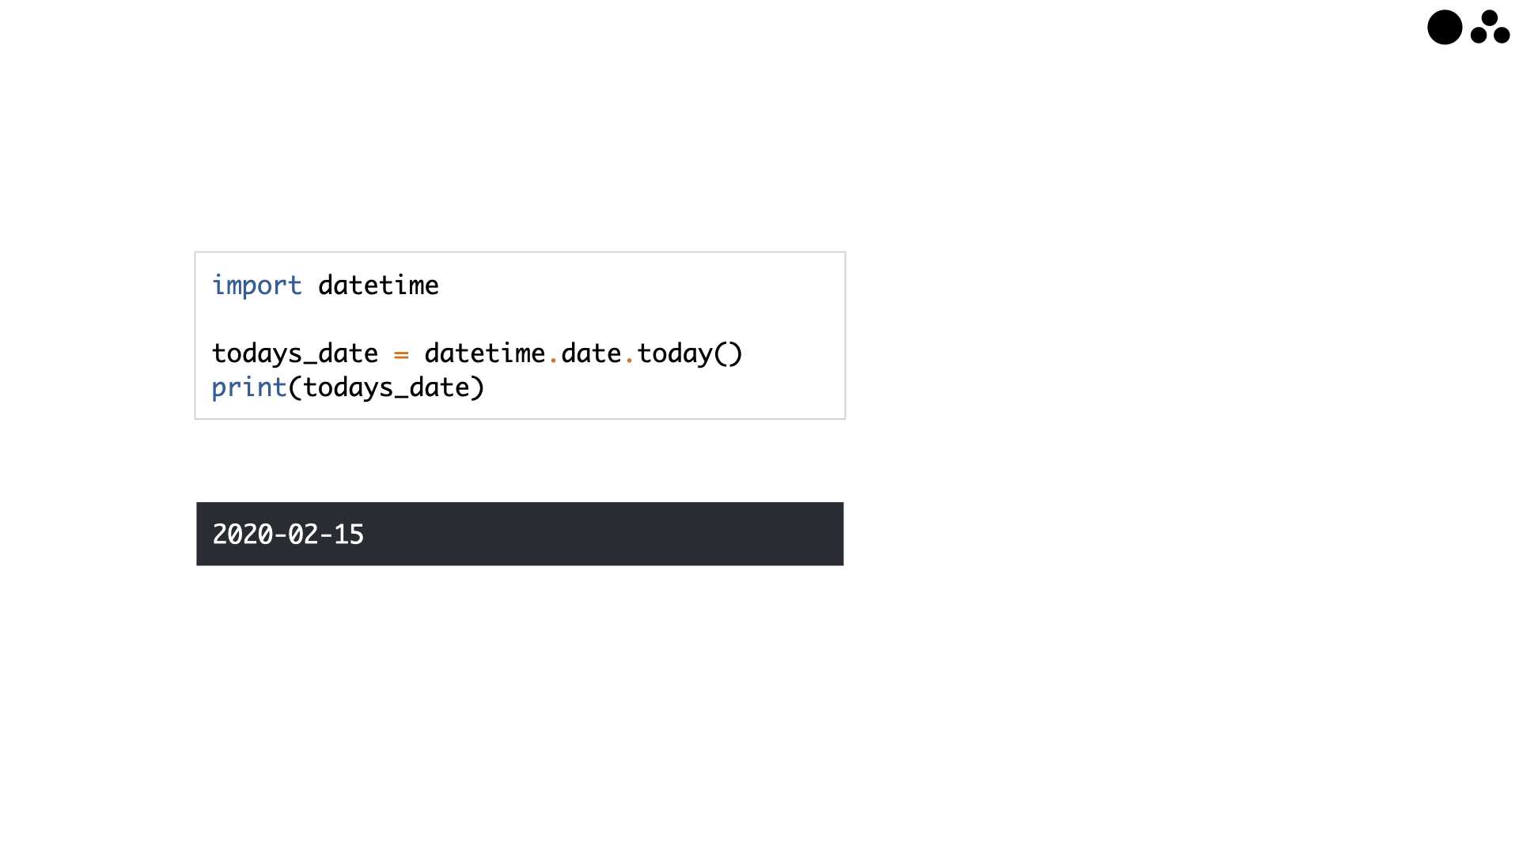
Task: Click the month 02 in output
Action: (x=303, y=535)
